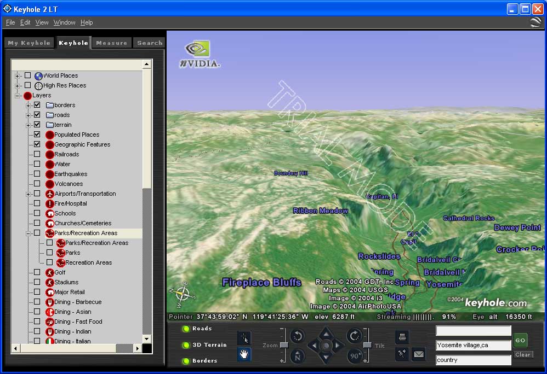547x374 pixels.
Task: Expand the World Places node
Action: coord(17,75)
